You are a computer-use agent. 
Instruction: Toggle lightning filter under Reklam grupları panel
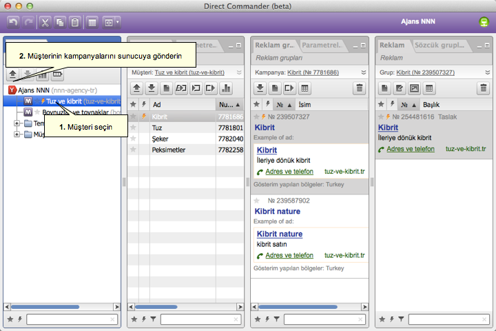point(267,319)
